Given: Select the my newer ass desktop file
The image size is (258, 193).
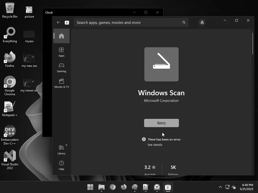Looking at the screenshot, I should 29,85.
